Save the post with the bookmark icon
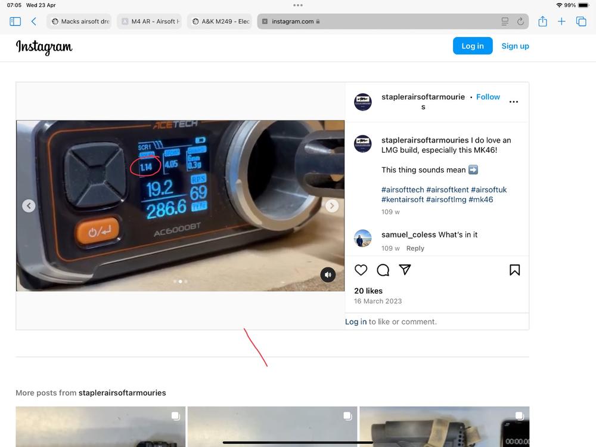Image resolution: width=596 pixels, height=447 pixels. (514, 270)
